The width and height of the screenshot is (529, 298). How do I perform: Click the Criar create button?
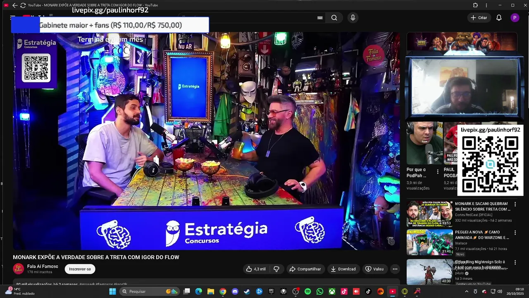(479, 18)
